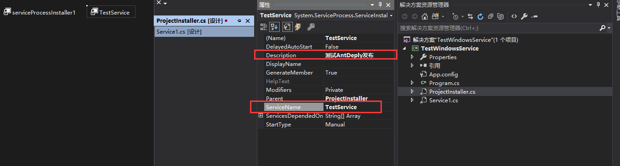Click the search magnifier in Solution Explorer
Screen dimensions: 620x166
tap(602, 28)
